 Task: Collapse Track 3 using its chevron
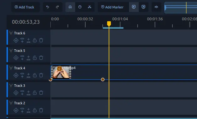click(11, 86)
